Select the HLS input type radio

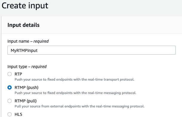(10, 114)
